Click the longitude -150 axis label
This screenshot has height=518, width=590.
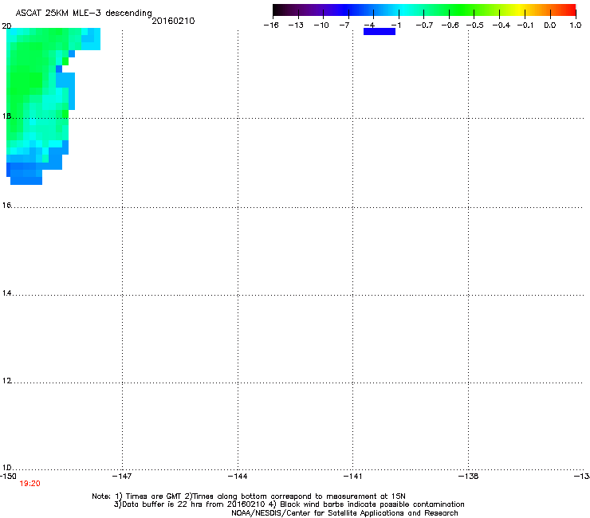click(x=8, y=476)
